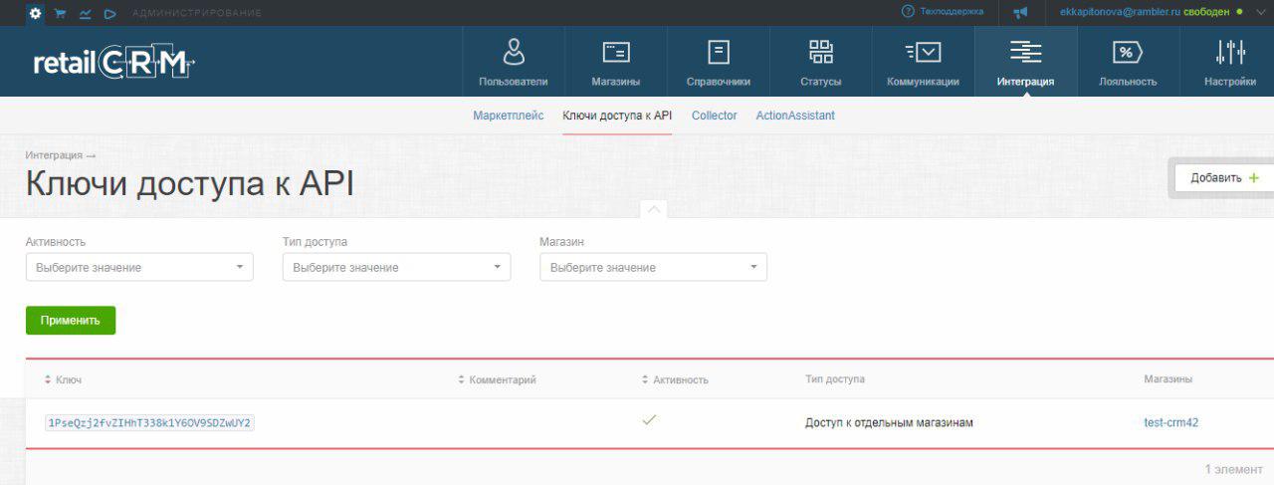This screenshot has height=485, width=1274.
Task: Open the analytics chart icon
Action: pos(86,13)
